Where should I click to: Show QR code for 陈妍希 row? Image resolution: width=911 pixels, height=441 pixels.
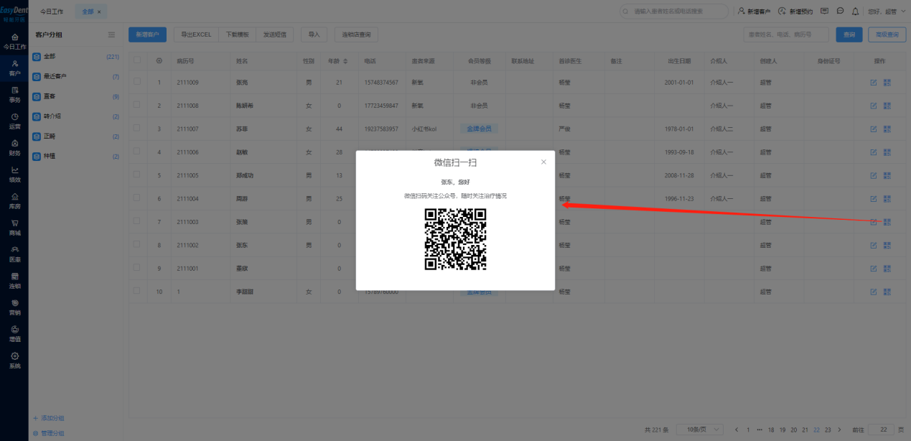pos(887,106)
